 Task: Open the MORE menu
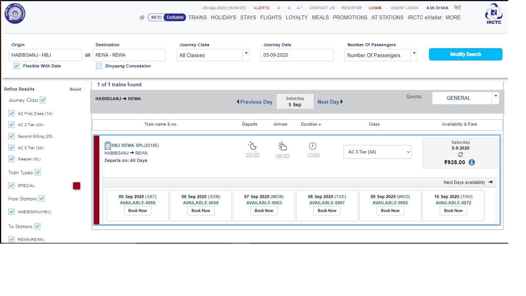pyautogui.click(x=453, y=17)
